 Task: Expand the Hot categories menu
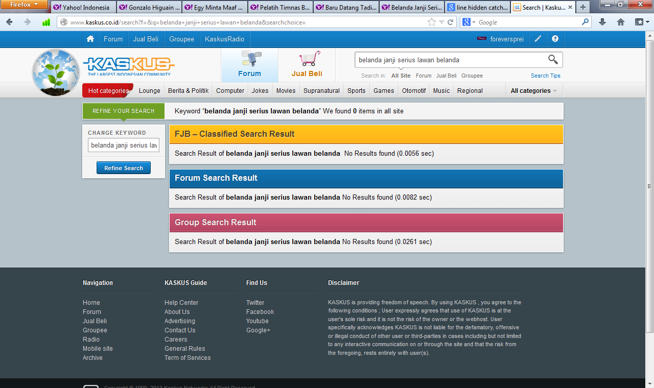pos(108,90)
